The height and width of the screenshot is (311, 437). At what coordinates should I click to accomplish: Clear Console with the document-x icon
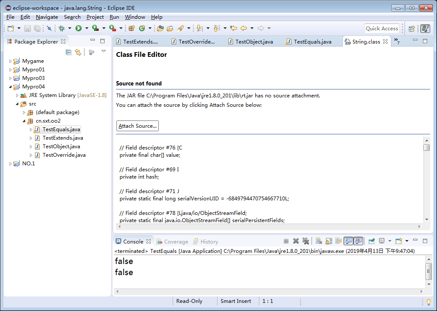click(x=319, y=241)
